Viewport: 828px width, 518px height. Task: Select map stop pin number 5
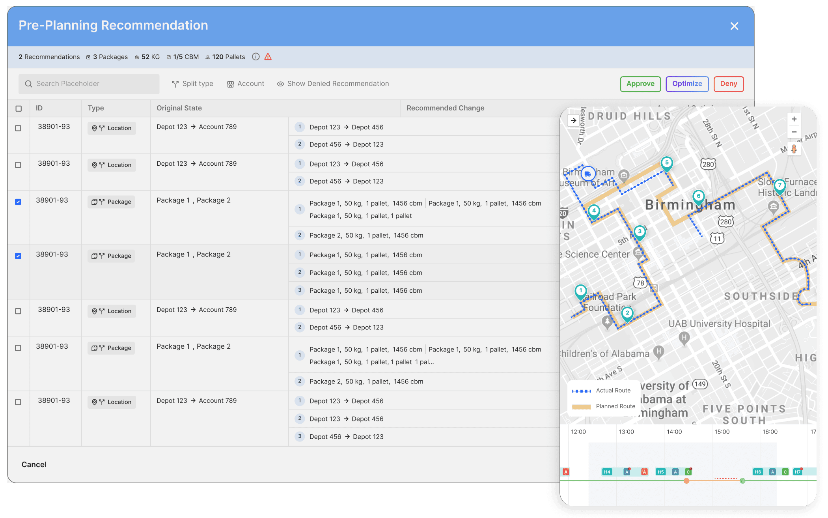667,164
